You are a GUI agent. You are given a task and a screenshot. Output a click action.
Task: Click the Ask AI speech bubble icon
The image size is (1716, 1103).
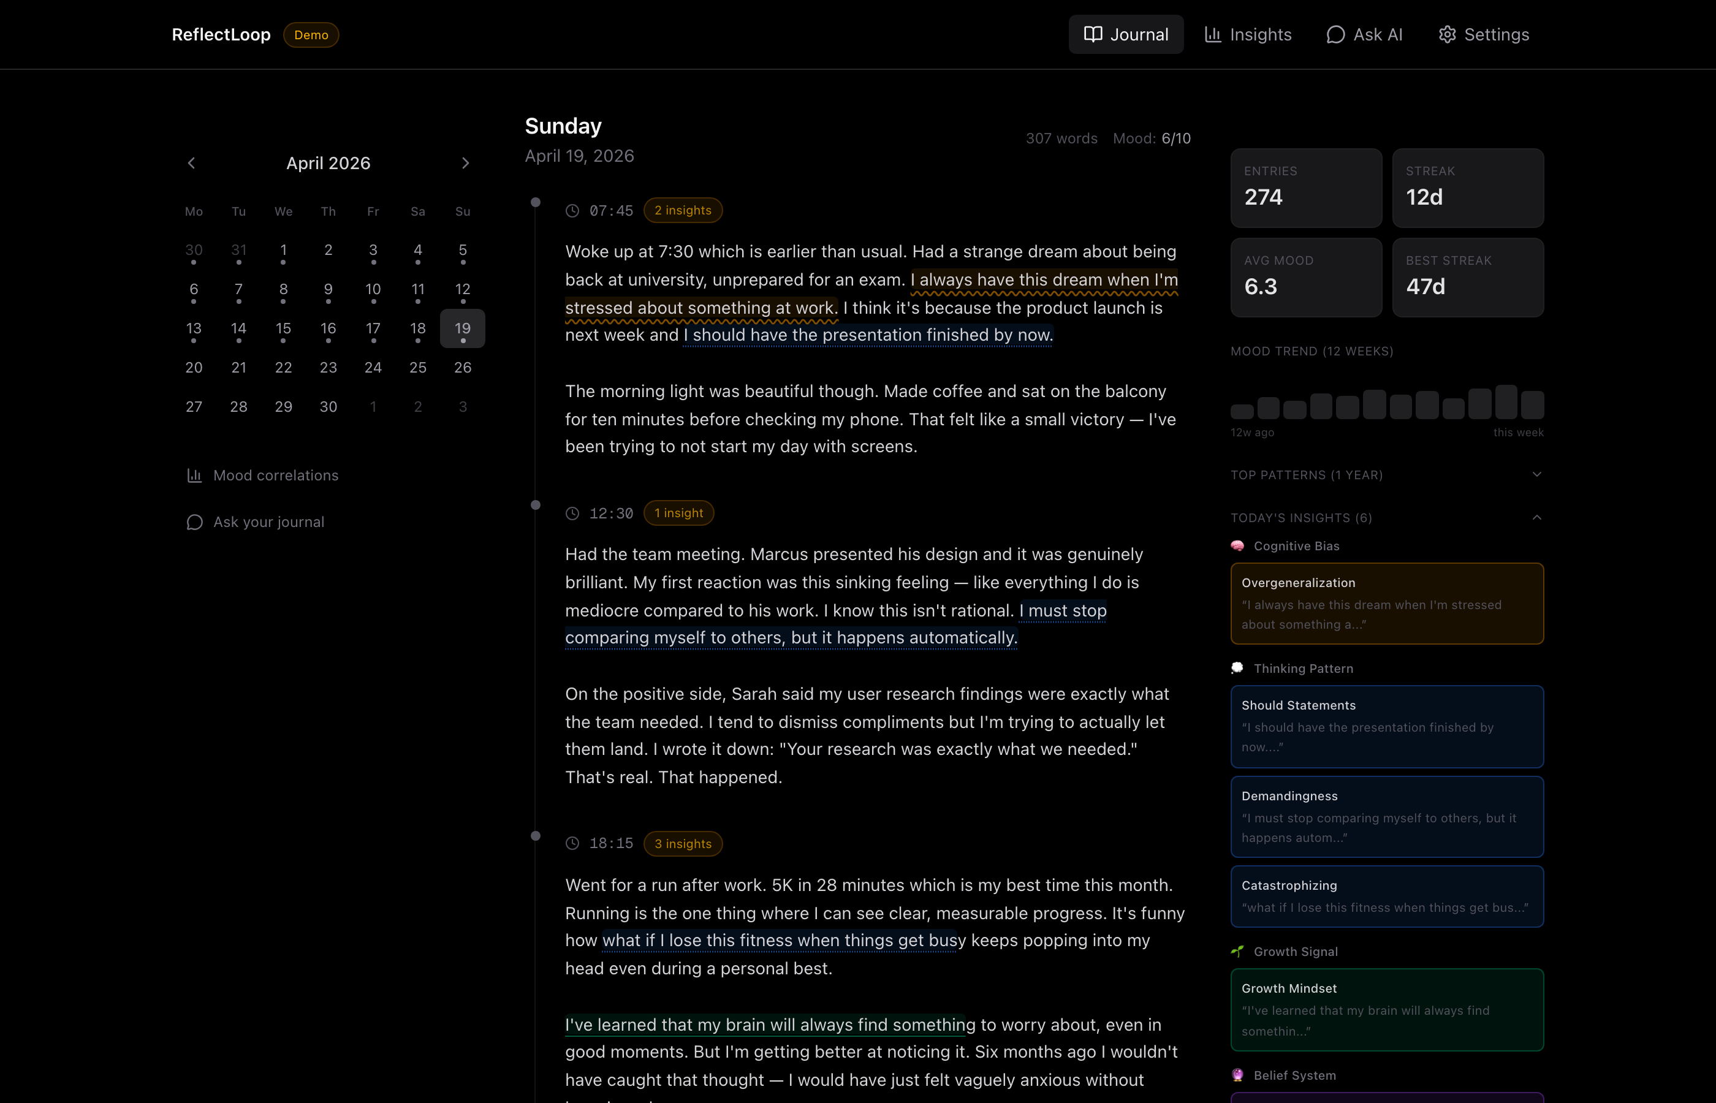tap(1335, 34)
